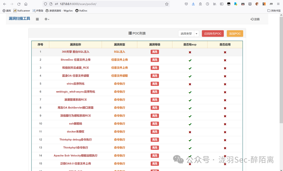Click exp checkmark for Thinkphp5命令执行
The height and width of the screenshot is (171, 283).
(190, 148)
